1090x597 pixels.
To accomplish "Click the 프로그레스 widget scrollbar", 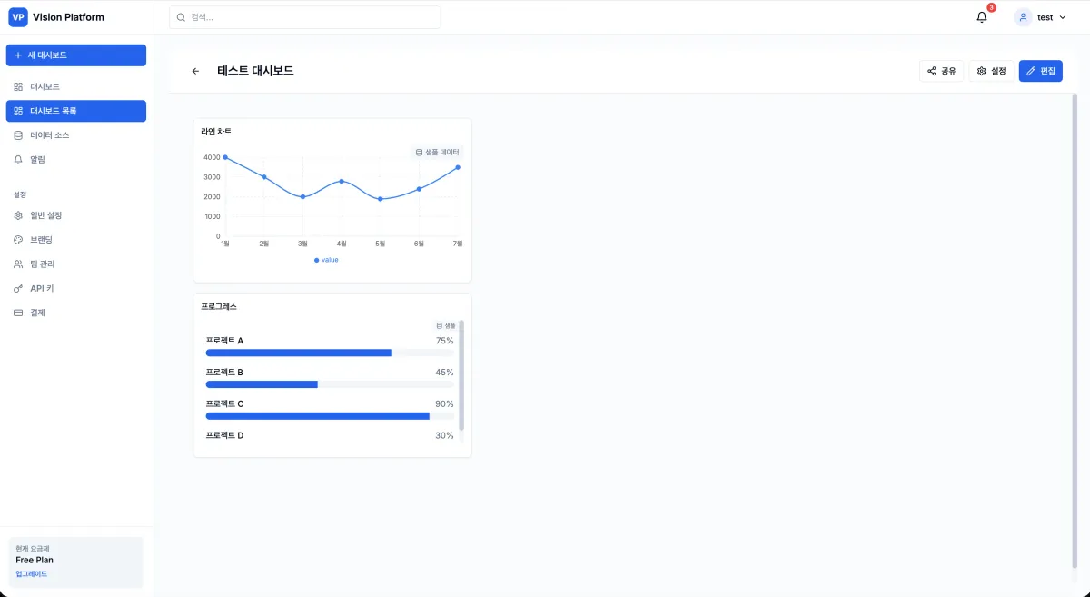I will 461,374.
